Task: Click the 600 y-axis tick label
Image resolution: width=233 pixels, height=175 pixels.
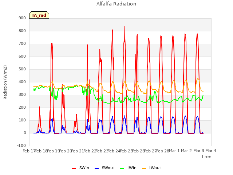Action: pyautogui.click(x=22, y=57)
